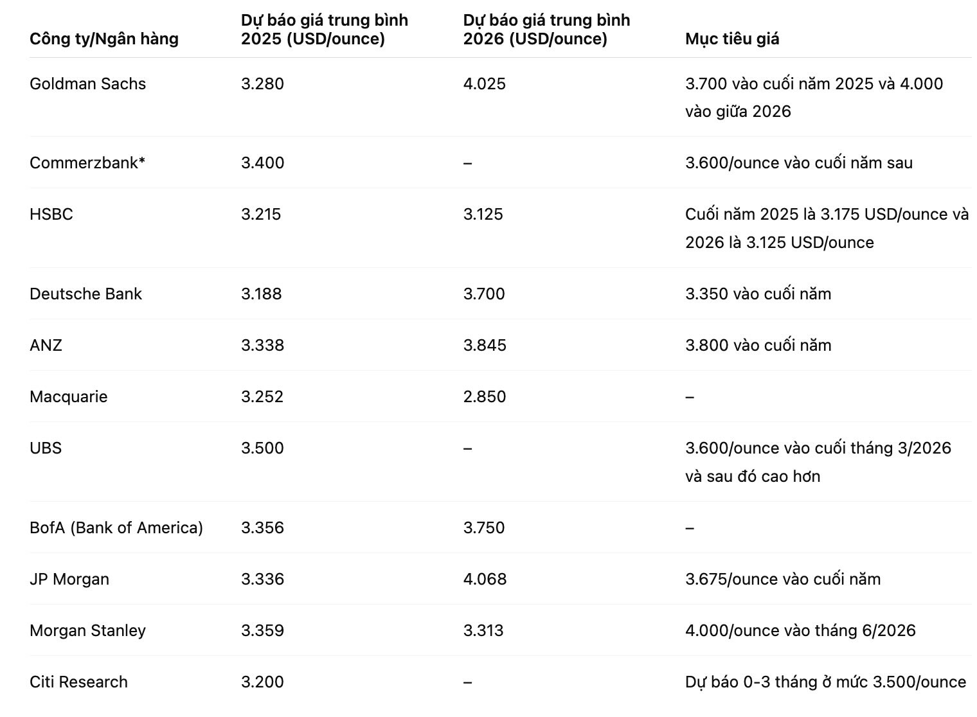Select the 3.675/ounce vào cuối năm cell
The width and height of the screenshot is (977, 717).
click(783, 579)
